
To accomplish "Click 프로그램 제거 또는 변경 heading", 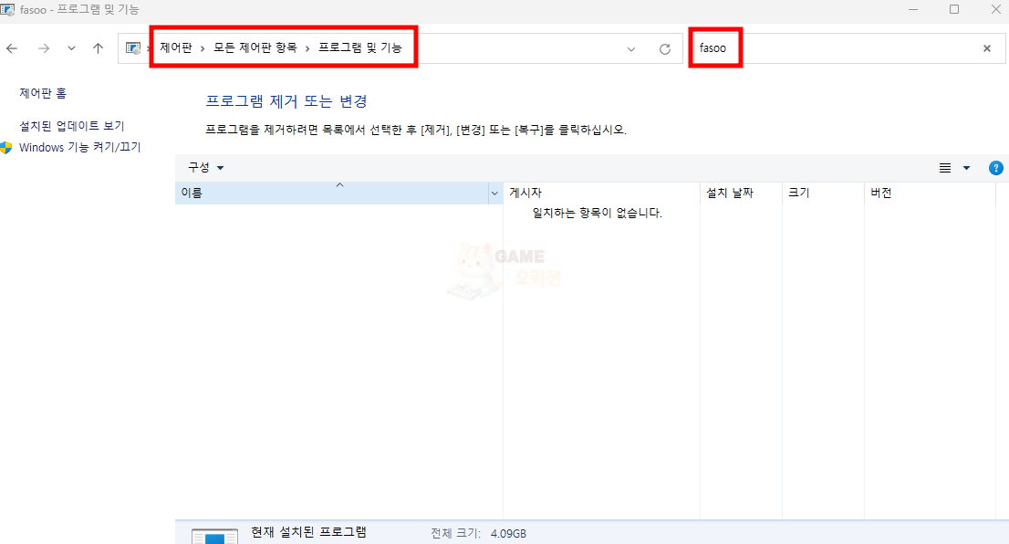I will click(x=286, y=101).
